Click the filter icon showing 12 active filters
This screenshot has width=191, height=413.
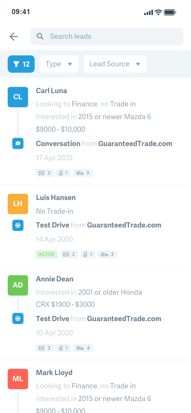[x=21, y=64]
